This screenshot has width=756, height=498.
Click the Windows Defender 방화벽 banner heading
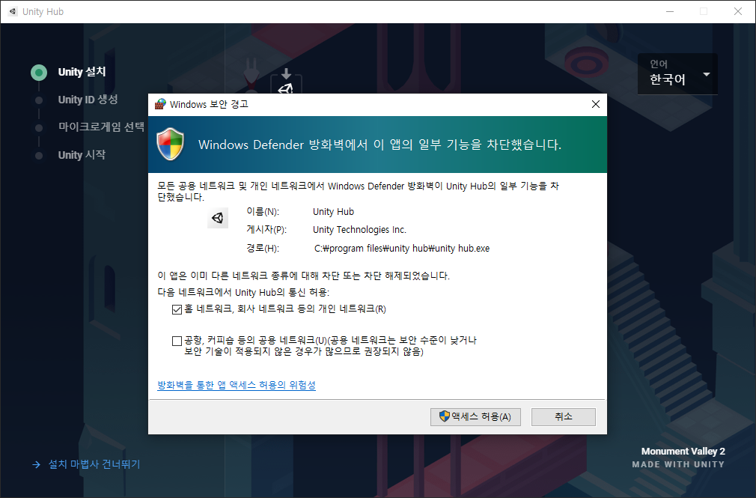[379, 145]
